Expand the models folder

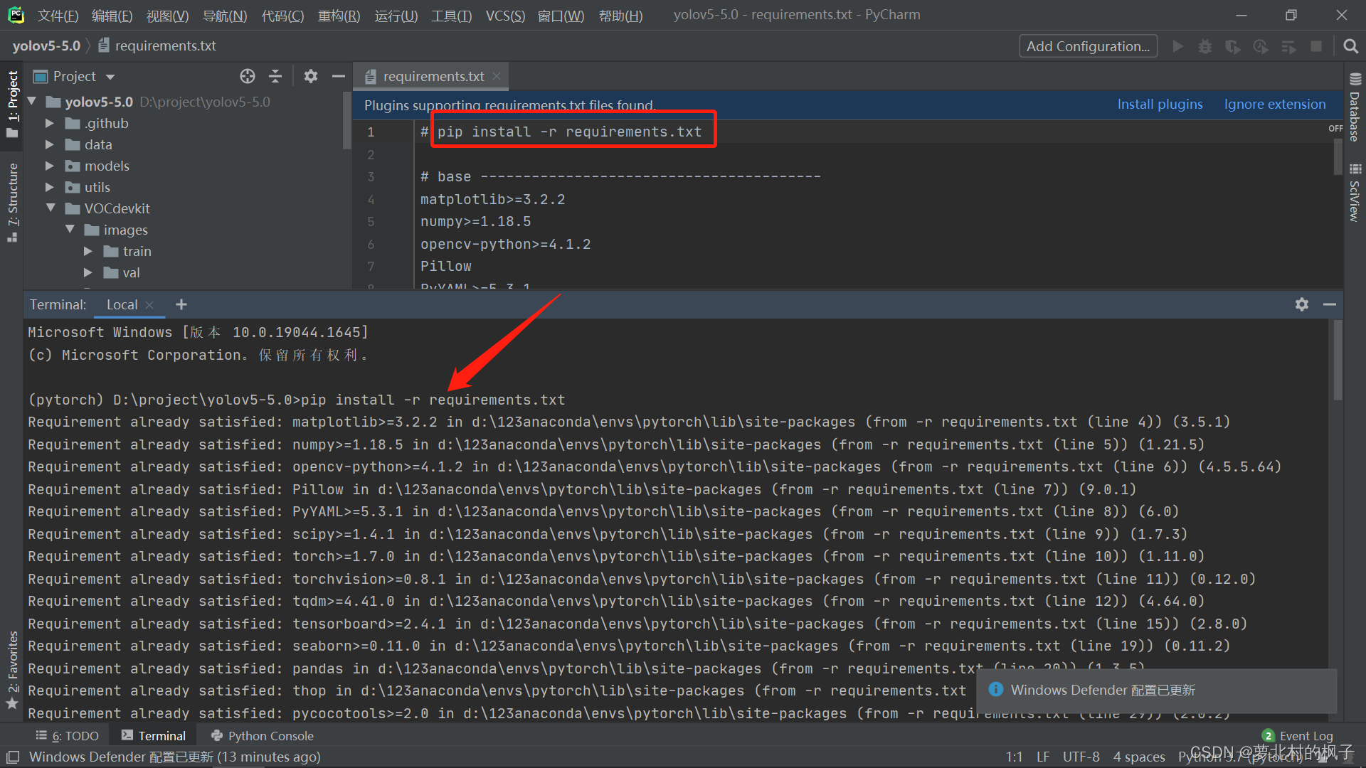(x=50, y=166)
